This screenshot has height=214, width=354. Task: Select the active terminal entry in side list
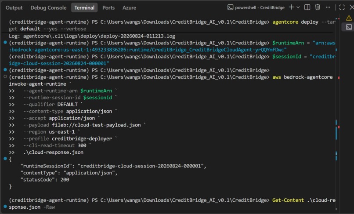click(x=349, y=27)
